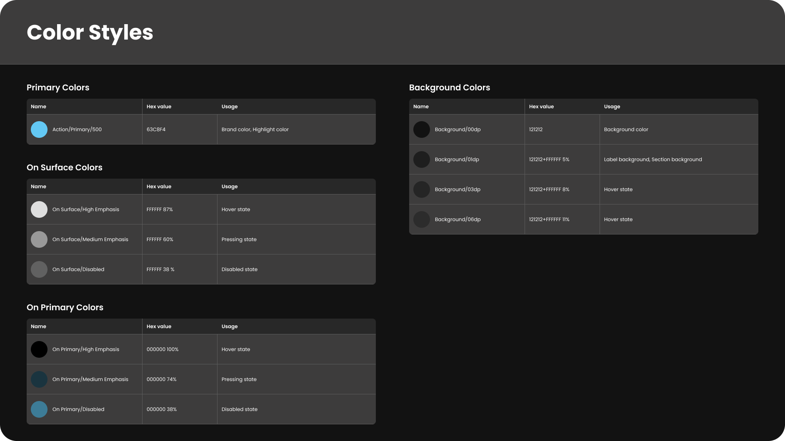Pick the Background/03dp swatch circle
785x441 pixels.
422,189
